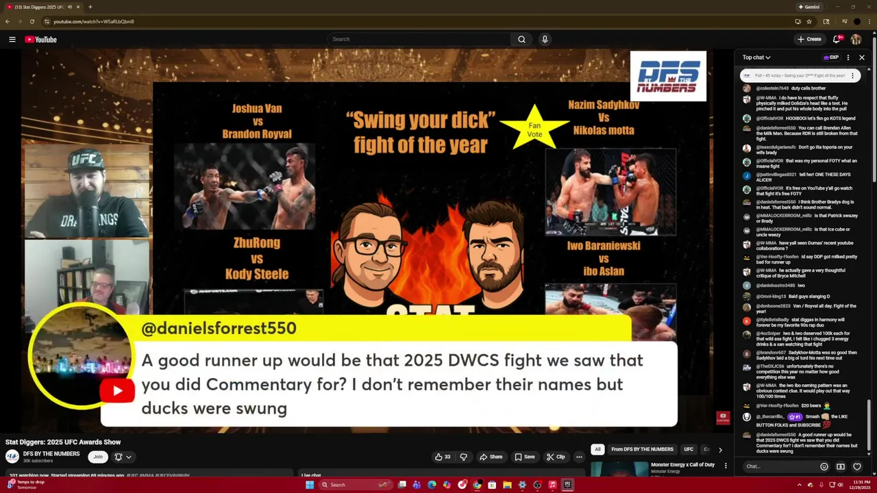
Task: Open the account avatar menu
Action: [856, 40]
